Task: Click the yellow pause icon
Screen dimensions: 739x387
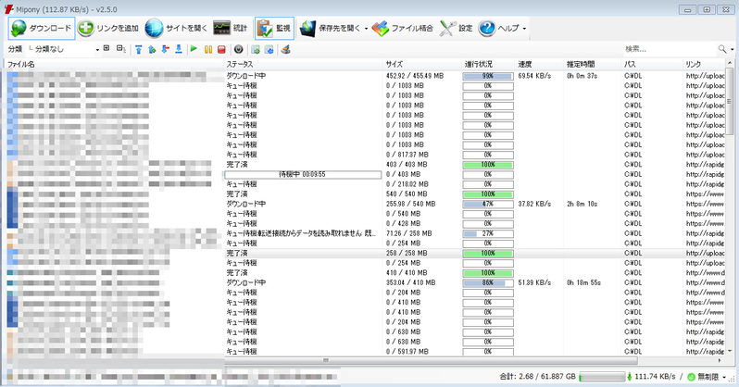Action: 207,49
